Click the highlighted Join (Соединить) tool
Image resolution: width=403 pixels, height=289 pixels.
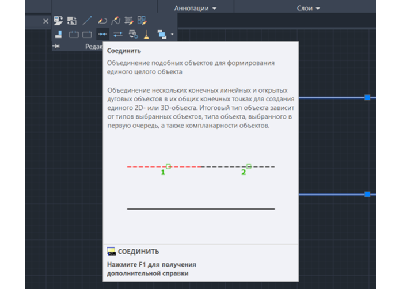pyautogui.click(x=102, y=34)
